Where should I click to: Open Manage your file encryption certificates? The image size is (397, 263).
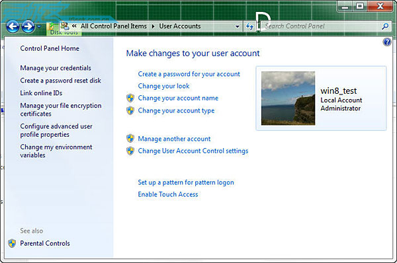tap(61, 110)
